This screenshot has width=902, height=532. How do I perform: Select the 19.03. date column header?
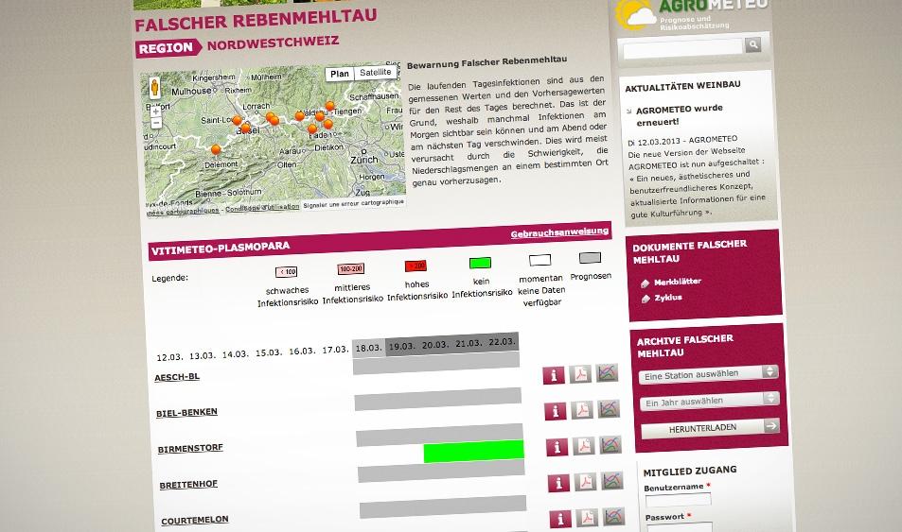(x=401, y=347)
